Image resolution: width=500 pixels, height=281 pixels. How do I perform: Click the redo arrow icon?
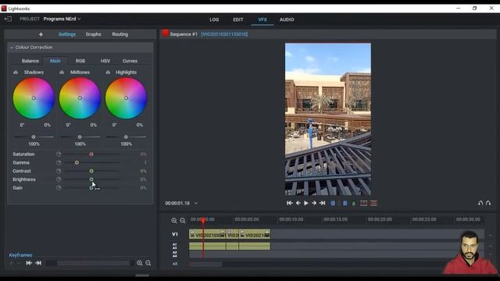[x=488, y=203]
